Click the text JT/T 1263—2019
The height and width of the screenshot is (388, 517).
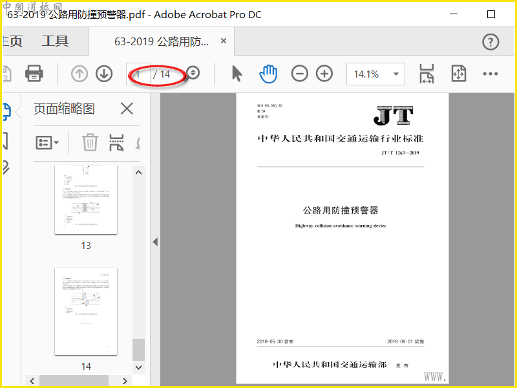400,153
